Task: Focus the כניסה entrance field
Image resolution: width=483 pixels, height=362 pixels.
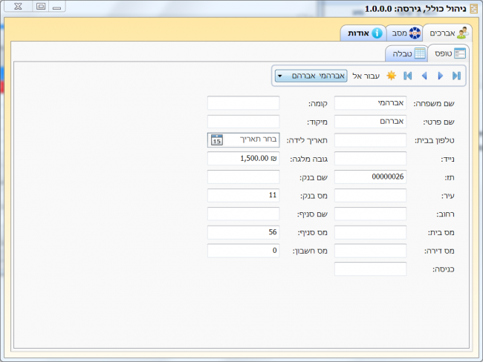Action: tap(370, 269)
